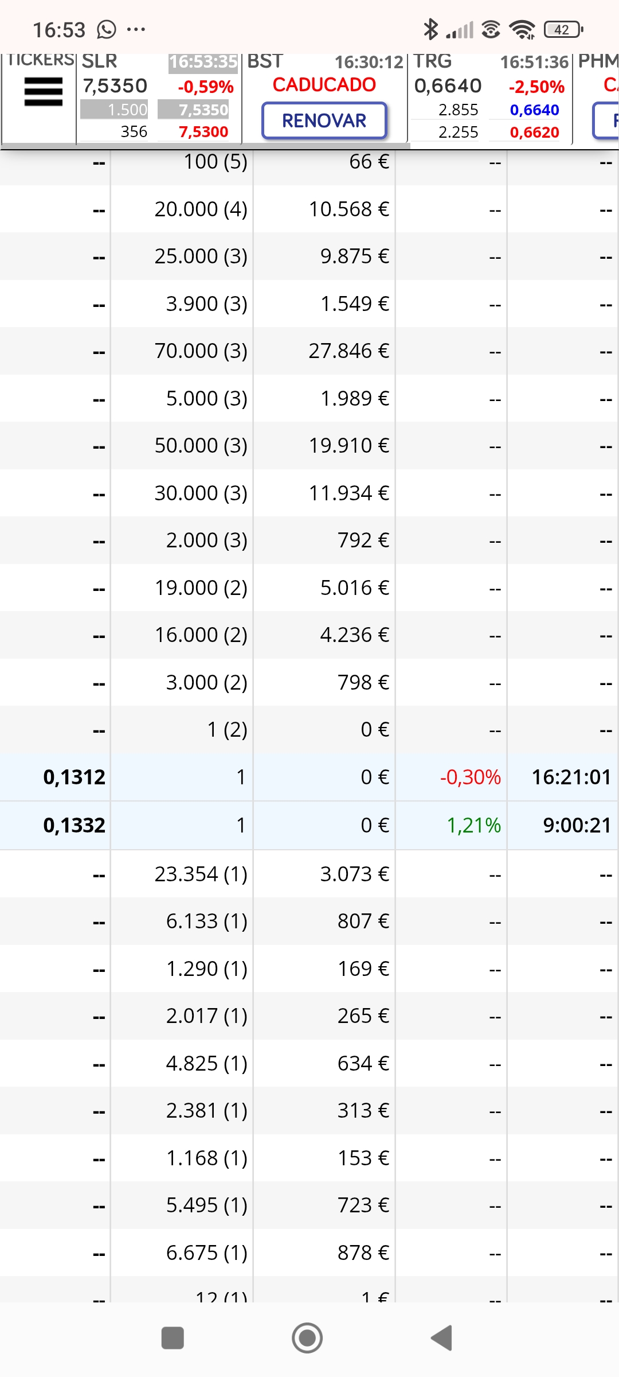This screenshot has width=619, height=1377.
Task: Select the SLR ticker card
Action: [x=159, y=98]
